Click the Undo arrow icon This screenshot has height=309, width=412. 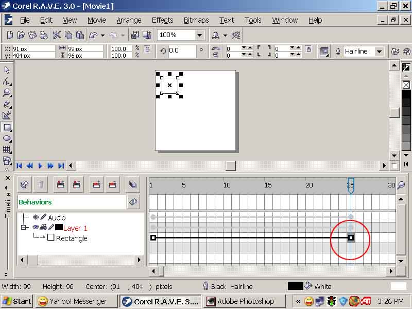[93, 35]
